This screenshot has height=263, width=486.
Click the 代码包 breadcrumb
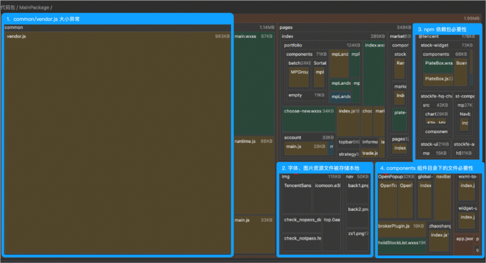[8, 8]
